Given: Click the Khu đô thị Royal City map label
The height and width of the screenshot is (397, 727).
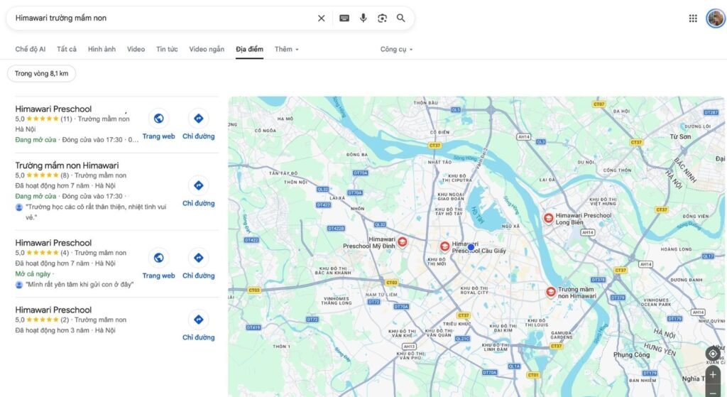Looking at the screenshot, I should pyautogui.click(x=474, y=290).
